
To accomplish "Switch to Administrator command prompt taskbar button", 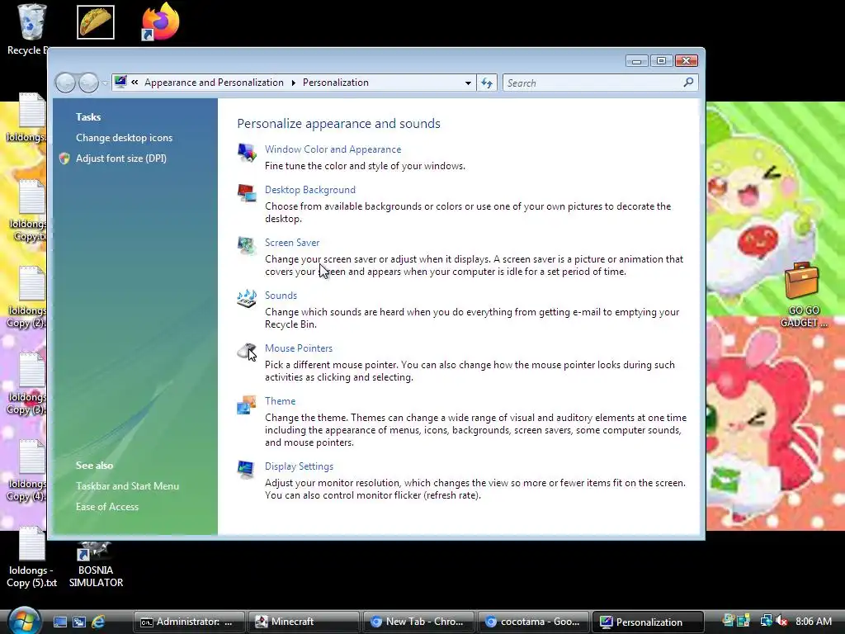I will click(x=190, y=622).
